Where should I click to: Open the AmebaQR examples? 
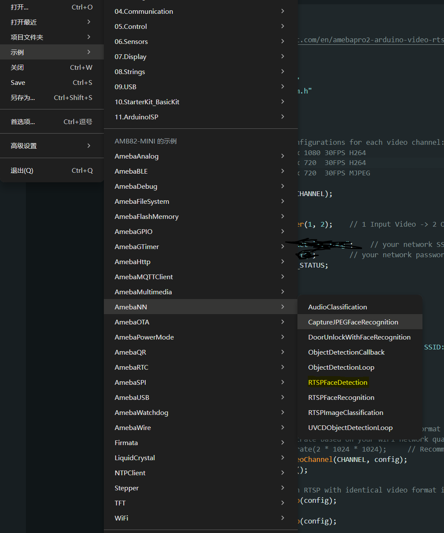point(201,352)
